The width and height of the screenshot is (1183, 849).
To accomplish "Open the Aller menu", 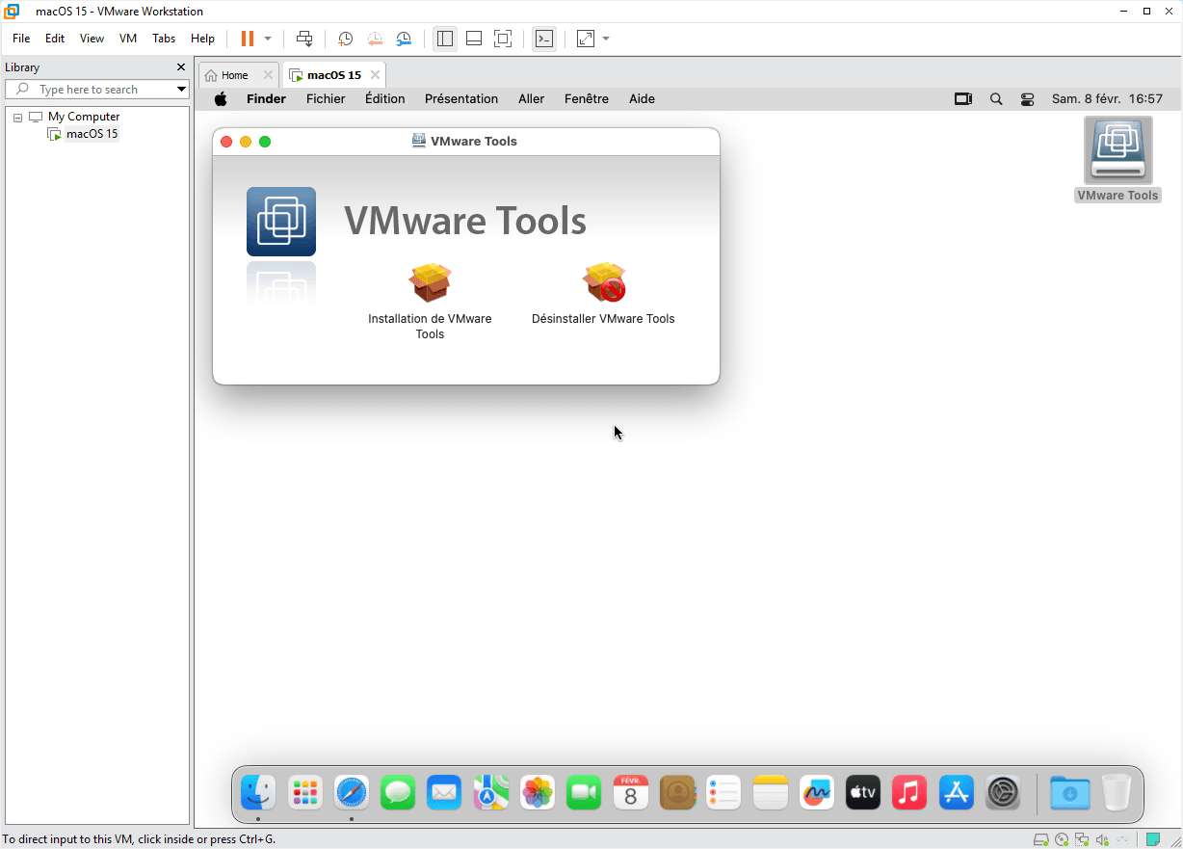I will pos(532,98).
